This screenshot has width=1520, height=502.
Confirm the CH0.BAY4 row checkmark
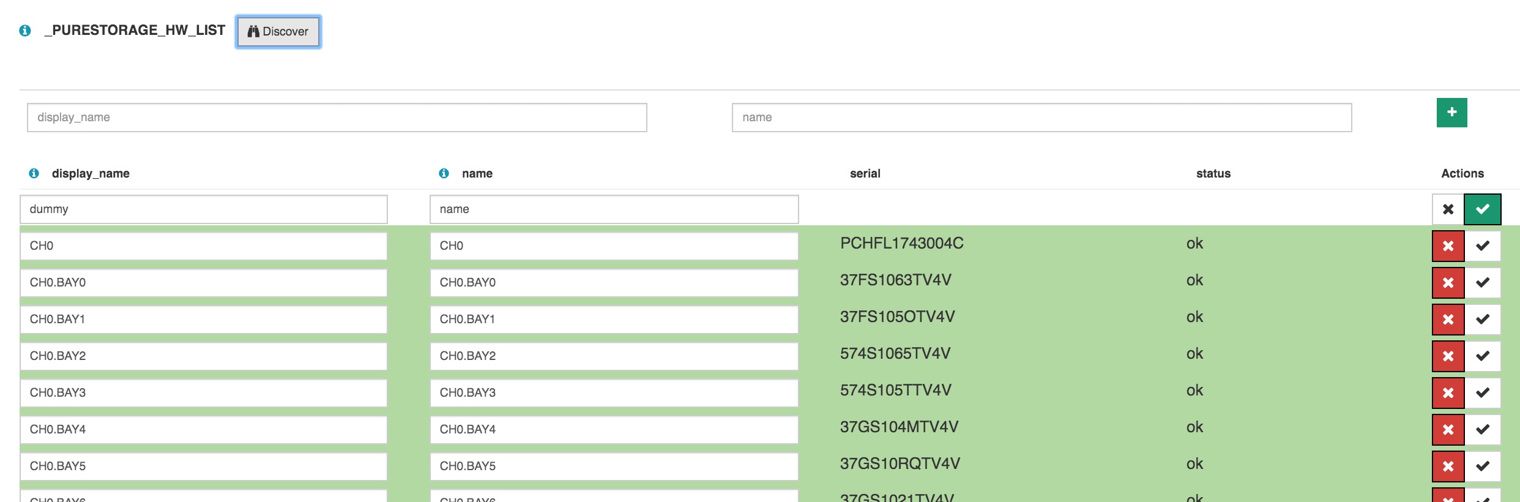(x=1483, y=430)
